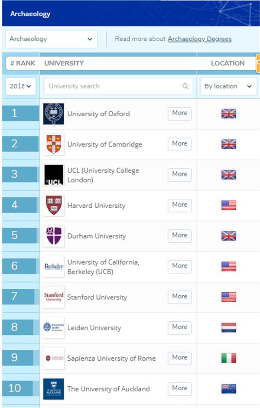This screenshot has width=260, height=408.
Task: Click the Durham University purple shield logo
Action: pos(54,236)
